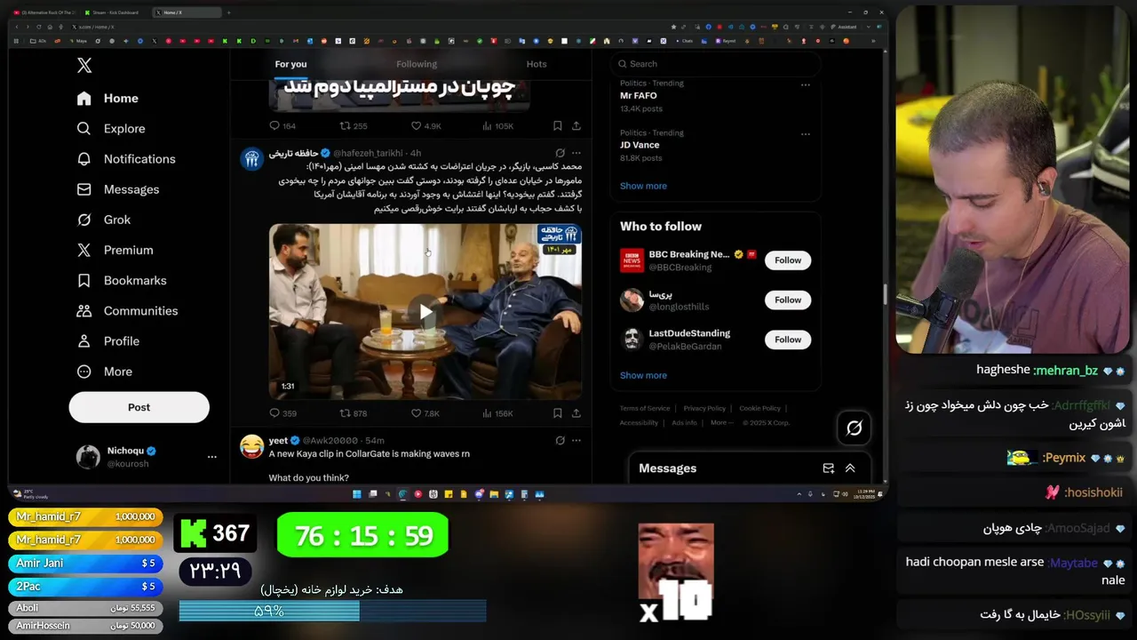Open LastDudeStanding profile avatar
Viewport: 1137px width, 640px height.
click(x=632, y=340)
